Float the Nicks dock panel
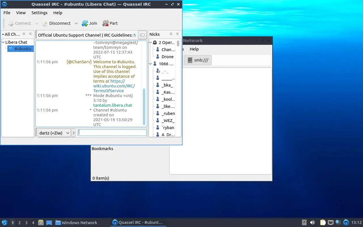Image resolution: width=363 pixels, height=227 pixels. coord(171,34)
